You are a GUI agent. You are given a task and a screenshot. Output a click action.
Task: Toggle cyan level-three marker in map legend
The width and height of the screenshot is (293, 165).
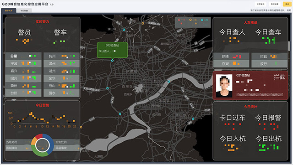[202, 20]
